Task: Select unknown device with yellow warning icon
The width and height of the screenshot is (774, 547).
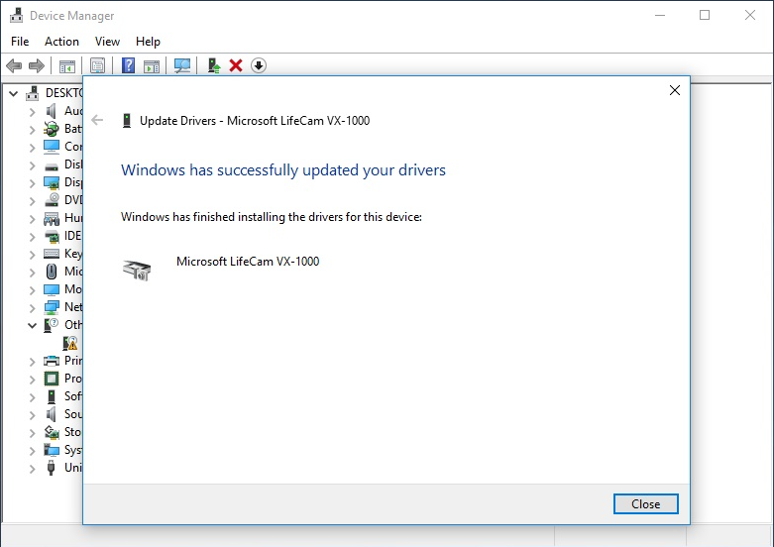Action: pyautogui.click(x=70, y=343)
